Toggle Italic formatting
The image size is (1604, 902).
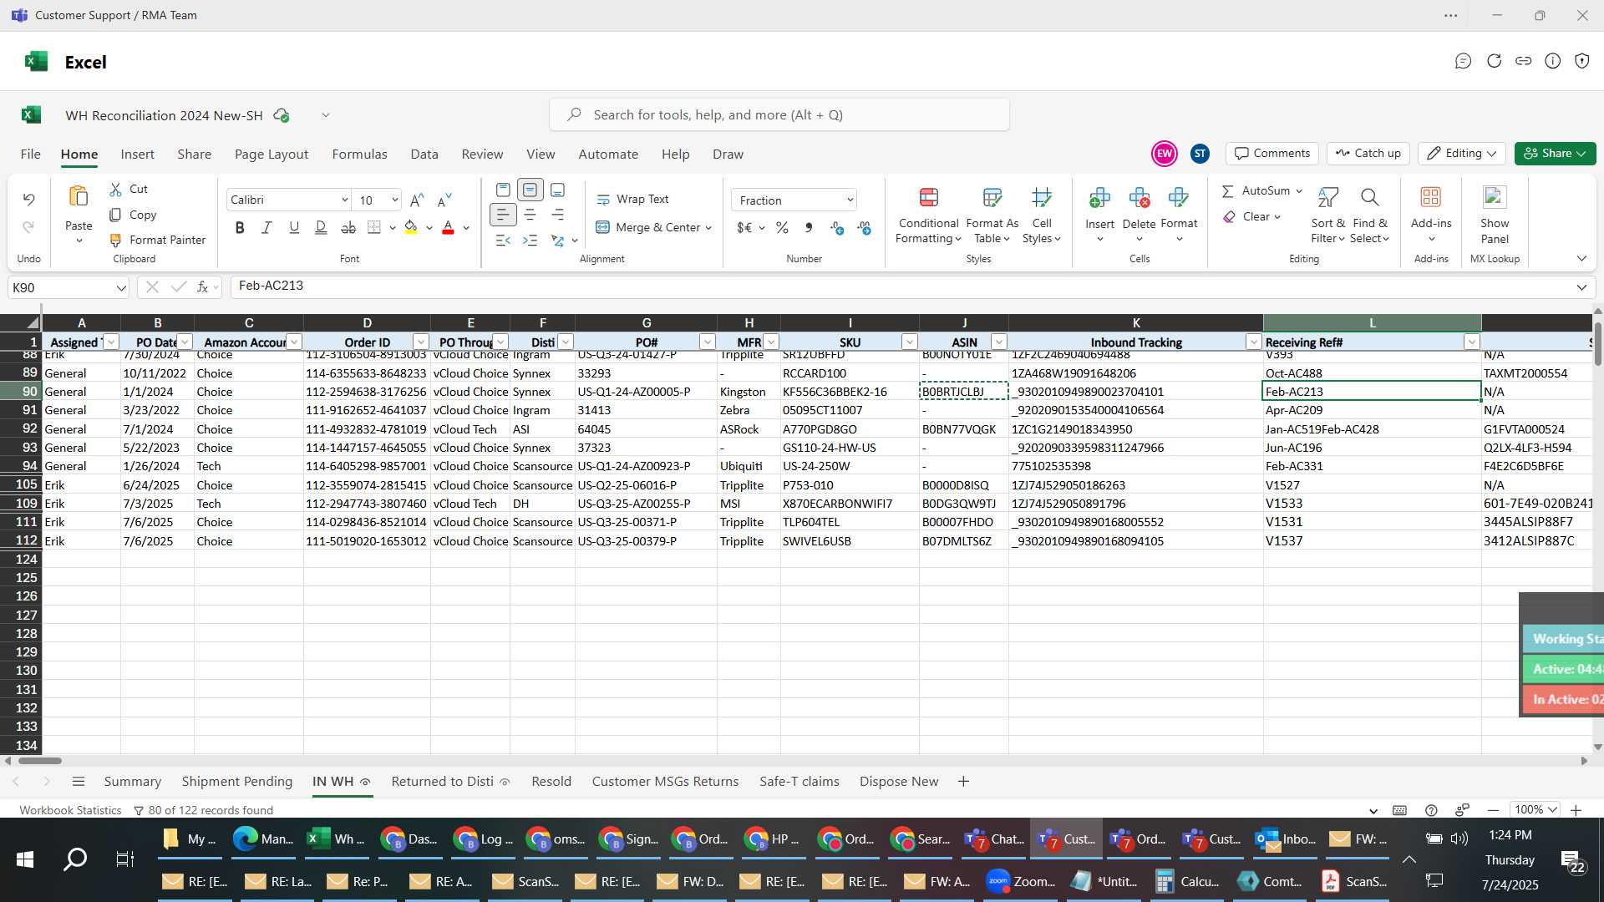click(x=266, y=227)
